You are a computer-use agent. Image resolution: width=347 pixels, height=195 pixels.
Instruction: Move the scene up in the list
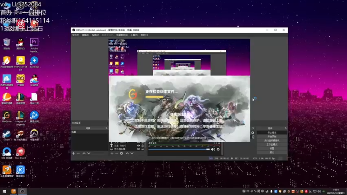[x=84, y=153]
